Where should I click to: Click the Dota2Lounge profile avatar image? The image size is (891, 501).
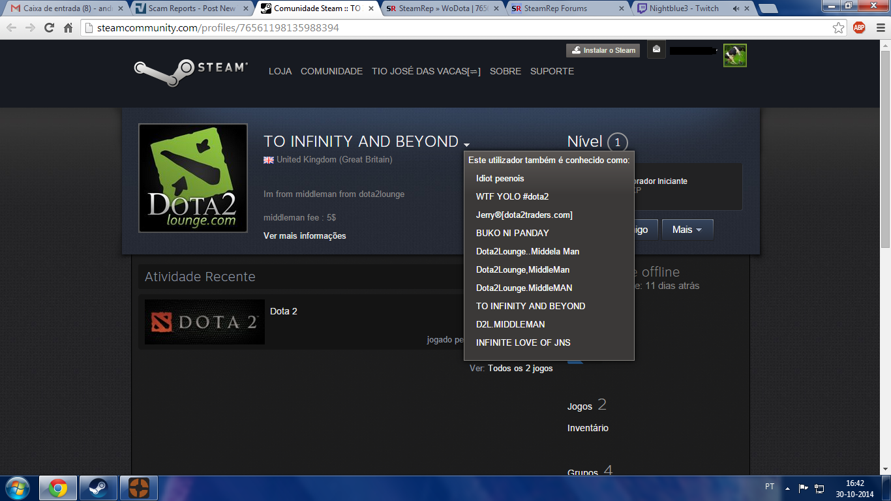tap(193, 178)
